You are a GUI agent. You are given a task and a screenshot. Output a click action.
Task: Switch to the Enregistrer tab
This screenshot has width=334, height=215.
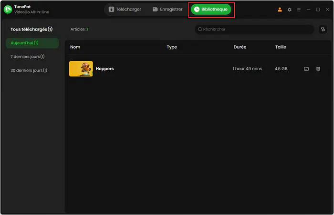coord(167,10)
